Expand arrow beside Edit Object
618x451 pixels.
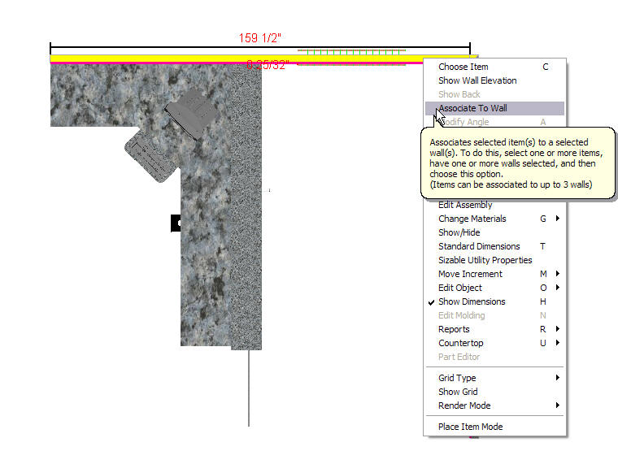pyautogui.click(x=558, y=287)
